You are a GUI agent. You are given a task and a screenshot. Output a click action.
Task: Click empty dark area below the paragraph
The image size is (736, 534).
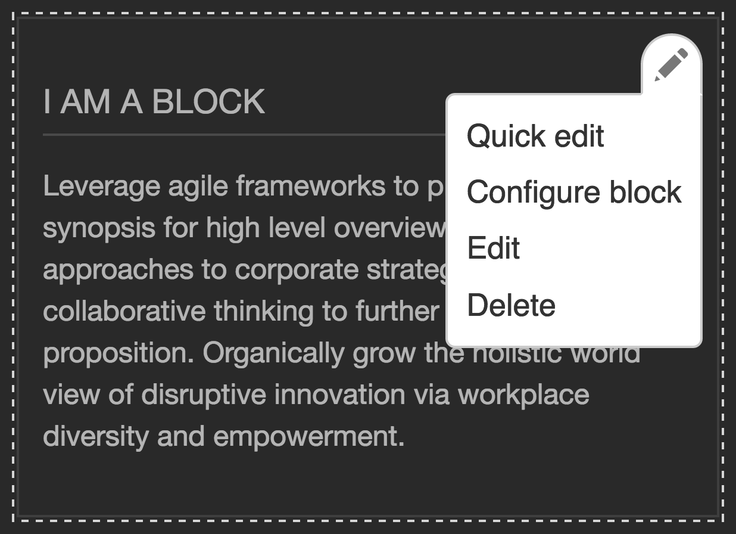coord(368,483)
